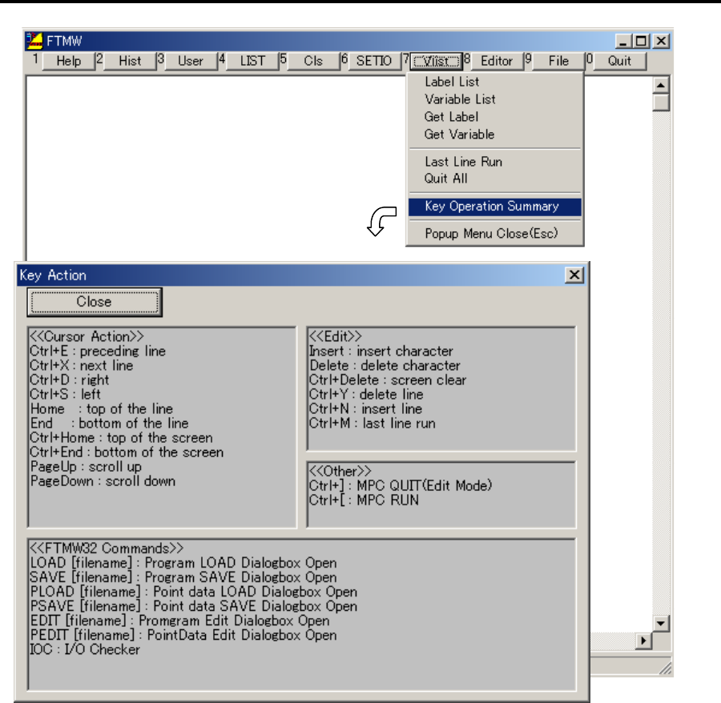Click the vertical scrollbar down arrow
The width and height of the screenshot is (721, 703).
point(661,624)
